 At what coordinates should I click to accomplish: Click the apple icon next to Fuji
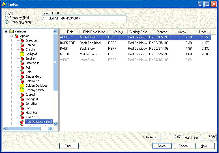coord(22,68)
